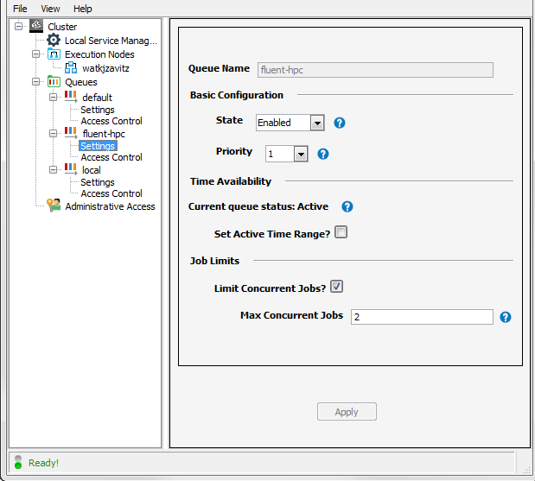Click the Queues folder icon
The width and height of the screenshot is (535, 481).
(x=54, y=82)
